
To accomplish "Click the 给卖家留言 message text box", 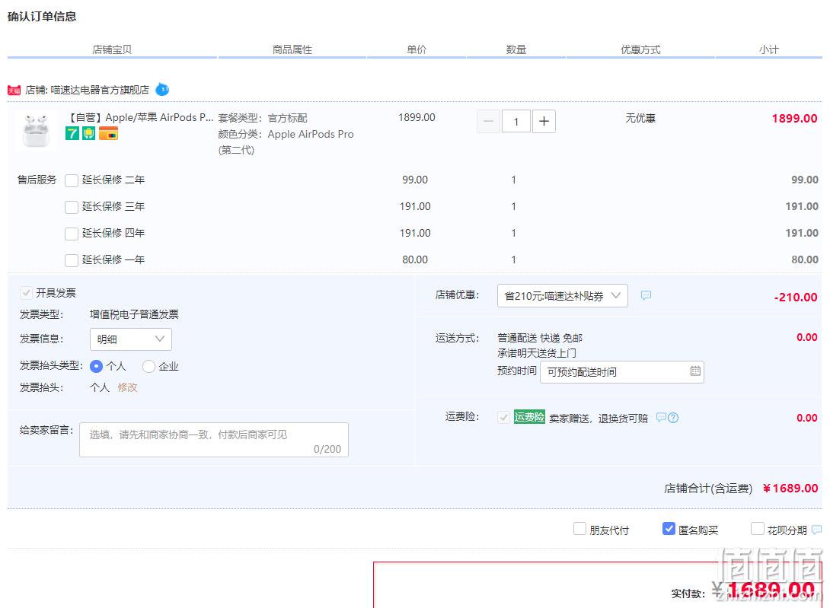I will coord(214,440).
